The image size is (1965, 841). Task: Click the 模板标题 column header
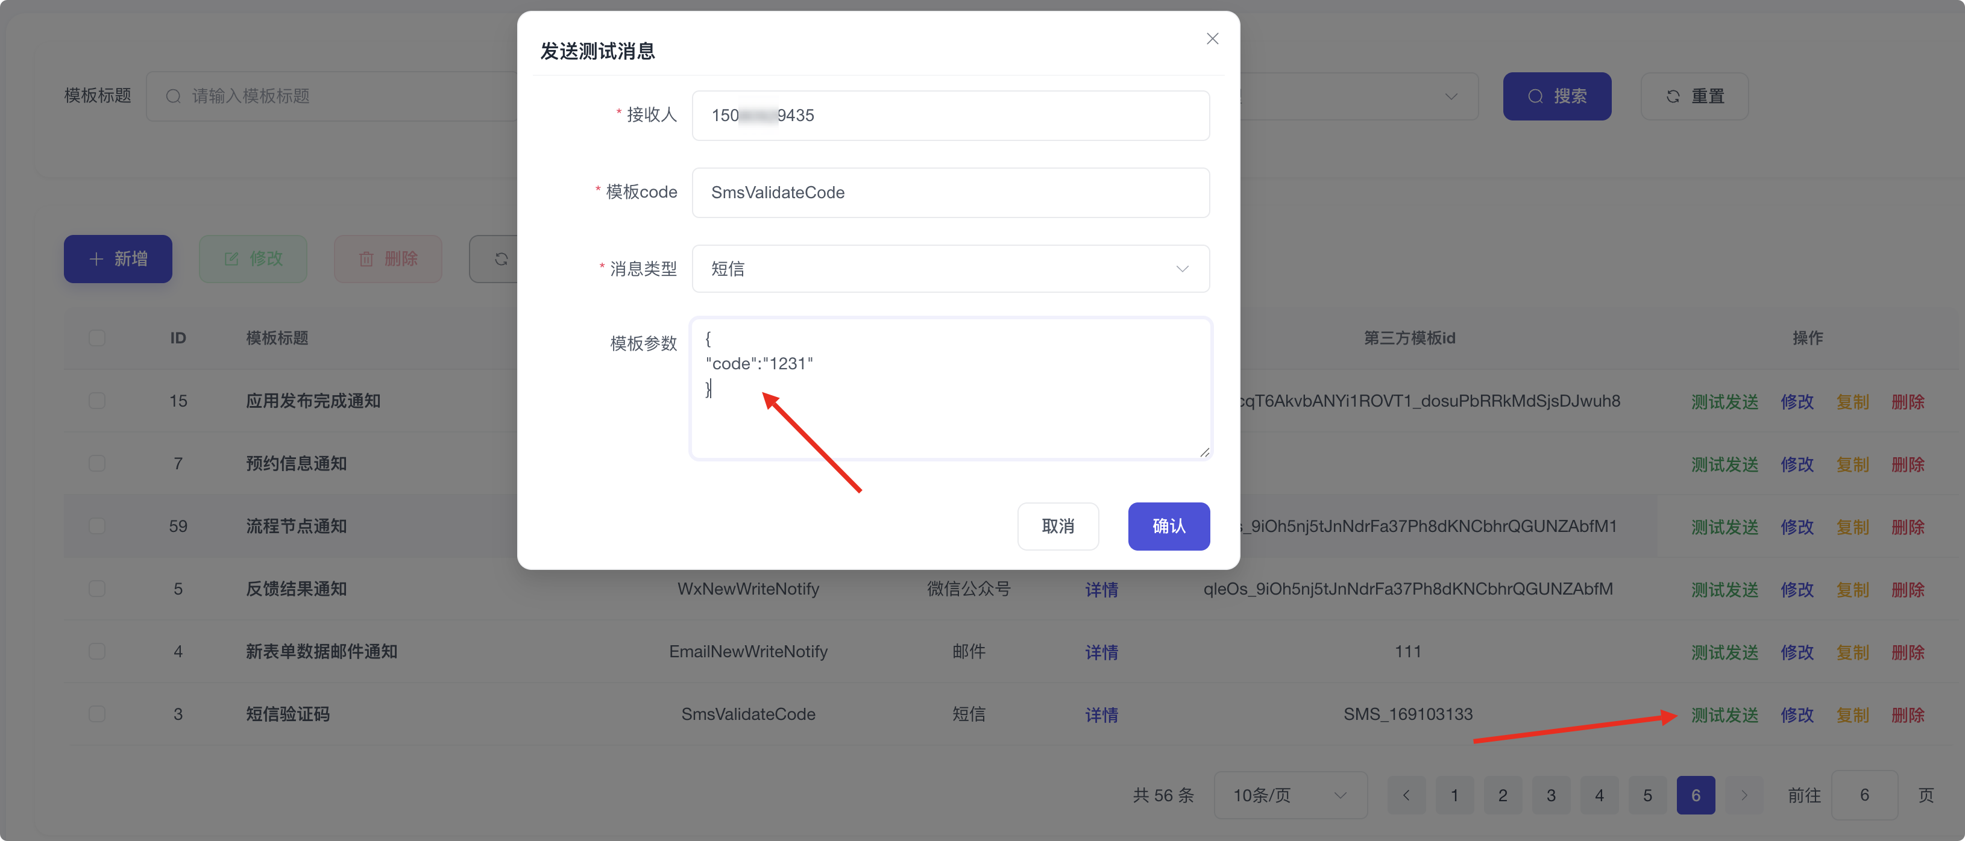tap(277, 338)
